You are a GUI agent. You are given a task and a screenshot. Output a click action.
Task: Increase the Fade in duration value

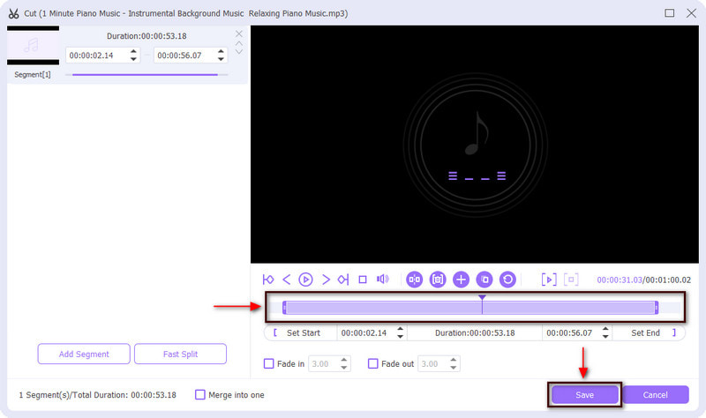pos(344,360)
